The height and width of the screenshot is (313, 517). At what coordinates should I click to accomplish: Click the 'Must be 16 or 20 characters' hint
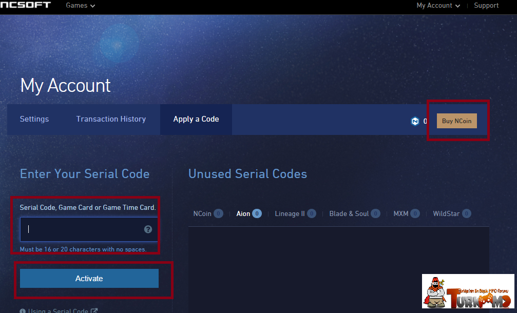(x=83, y=249)
